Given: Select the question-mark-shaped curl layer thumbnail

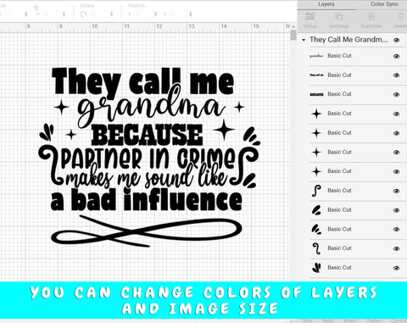Looking at the screenshot, I should [x=316, y=248].
